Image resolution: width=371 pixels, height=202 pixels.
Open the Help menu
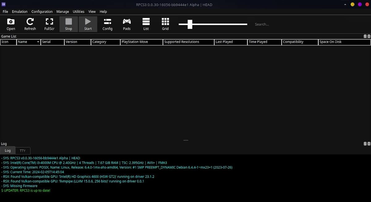(x=103, y=11)
